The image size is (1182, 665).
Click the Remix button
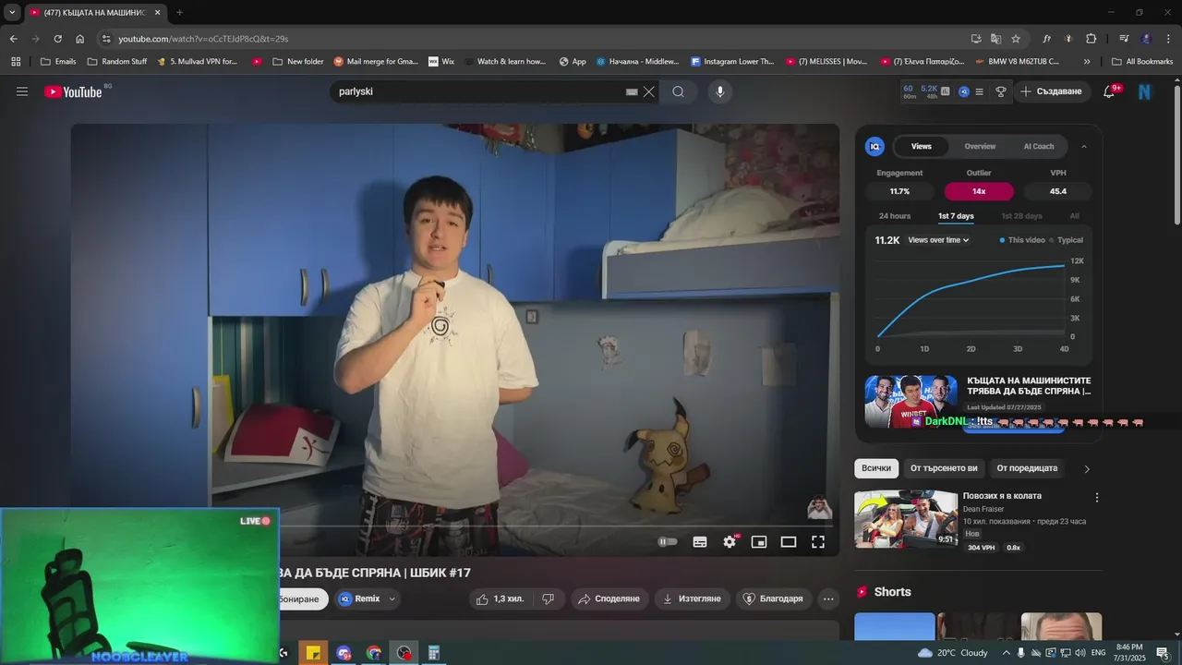pyautogui.click(x=358, y=598)
